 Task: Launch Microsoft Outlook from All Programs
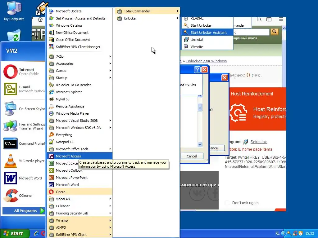pyautogui.click(x=80, y=170)
